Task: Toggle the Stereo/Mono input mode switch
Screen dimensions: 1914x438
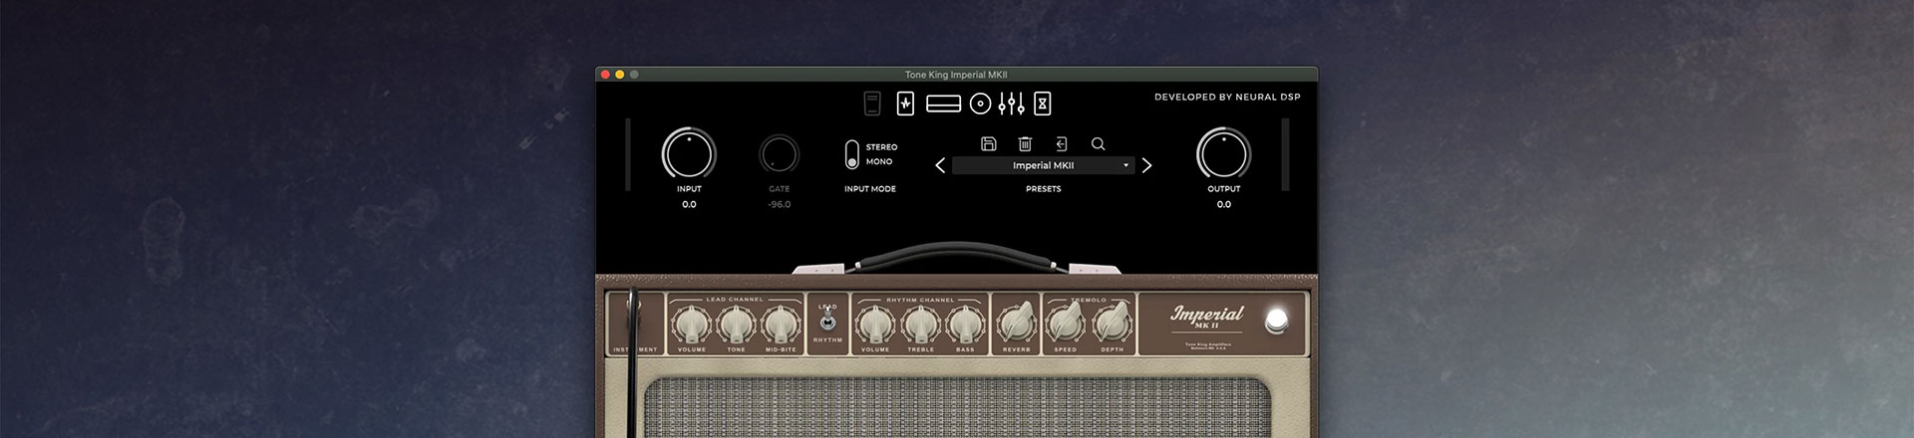Action: pyautogui.click(x=851, y=154)
